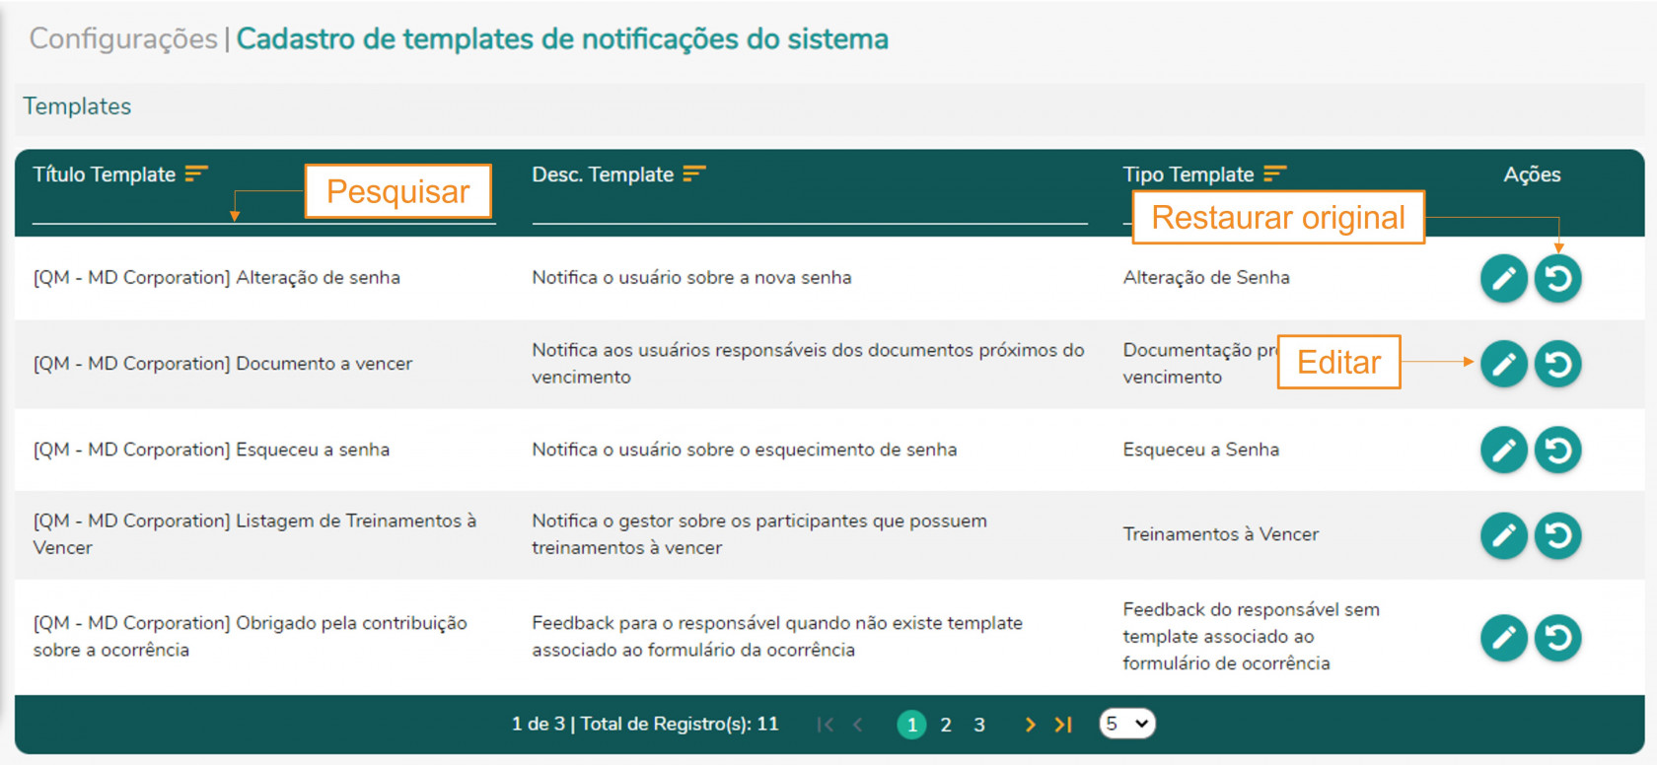This screenshot has height=765, width=1657.
Task: Restore original for Alteração de senha template
Action: (x=1558, y=278)
